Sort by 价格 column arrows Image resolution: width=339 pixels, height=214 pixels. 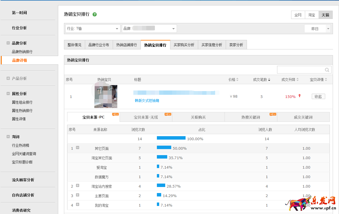pyautogui.click(x=237, y=80)
